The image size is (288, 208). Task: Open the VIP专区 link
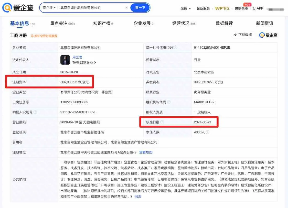point(222,8)
